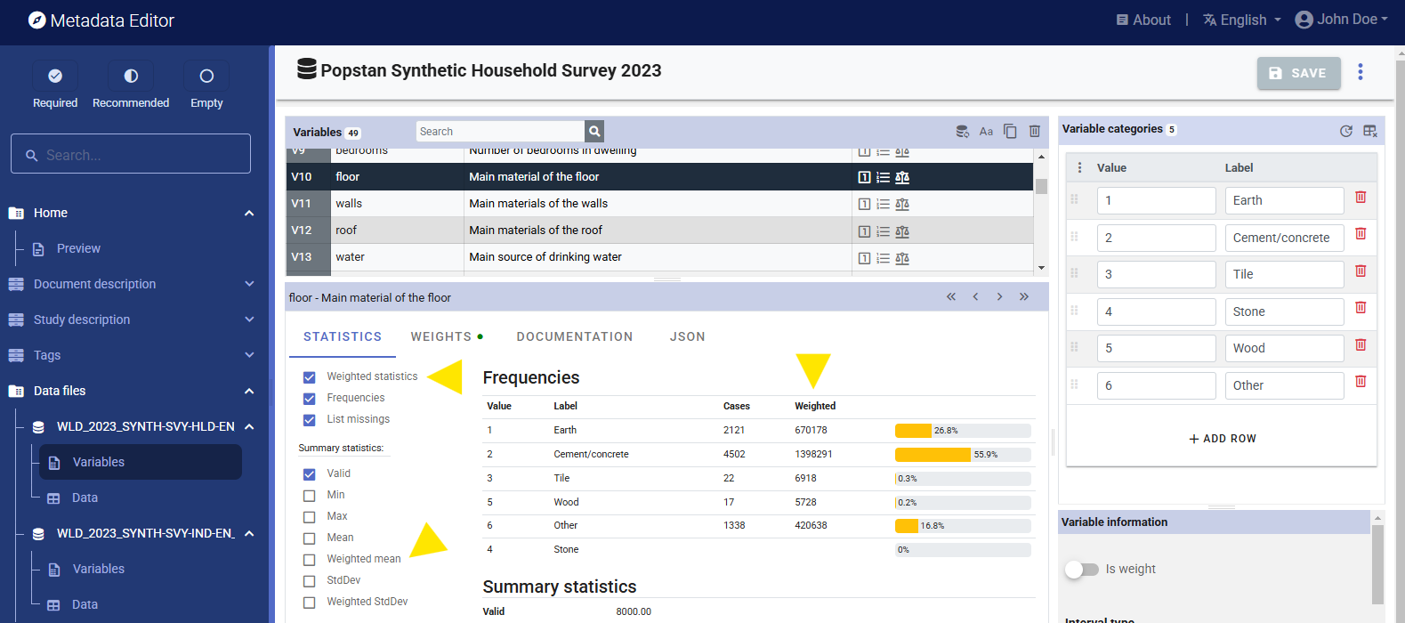
Task: Click the weights scale icon for walls
Action: [x=902, y=205]
